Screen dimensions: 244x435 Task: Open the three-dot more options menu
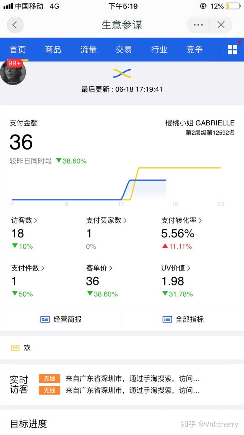pos(198,25)
